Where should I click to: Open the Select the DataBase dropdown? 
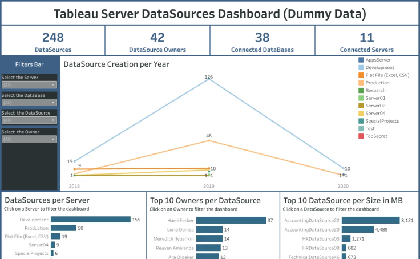coord(29,103)
